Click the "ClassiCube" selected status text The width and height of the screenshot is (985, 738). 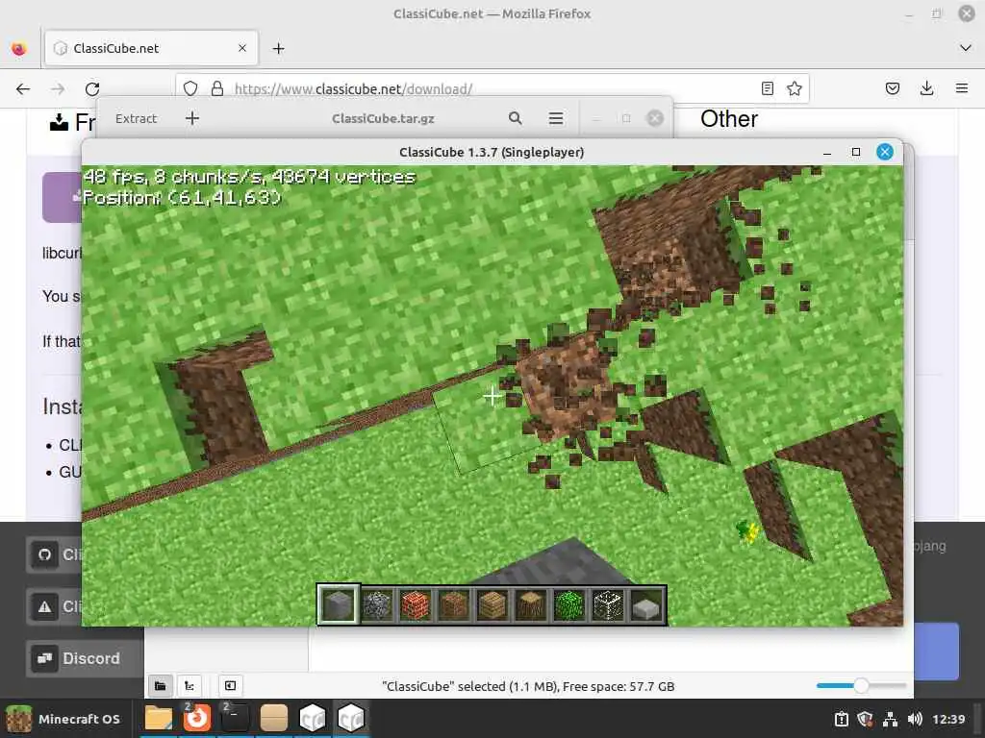pos(528,686)
